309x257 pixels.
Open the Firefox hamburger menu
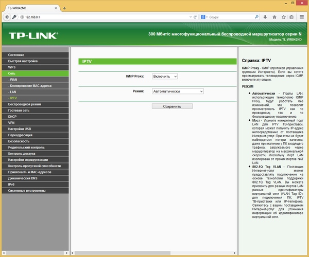tap(302, 17)
